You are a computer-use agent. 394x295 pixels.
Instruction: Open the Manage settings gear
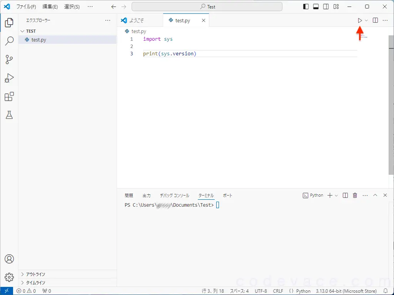tap(9, 277)
